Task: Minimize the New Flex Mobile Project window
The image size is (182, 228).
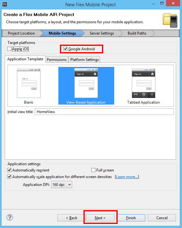Action: (153, 4)
